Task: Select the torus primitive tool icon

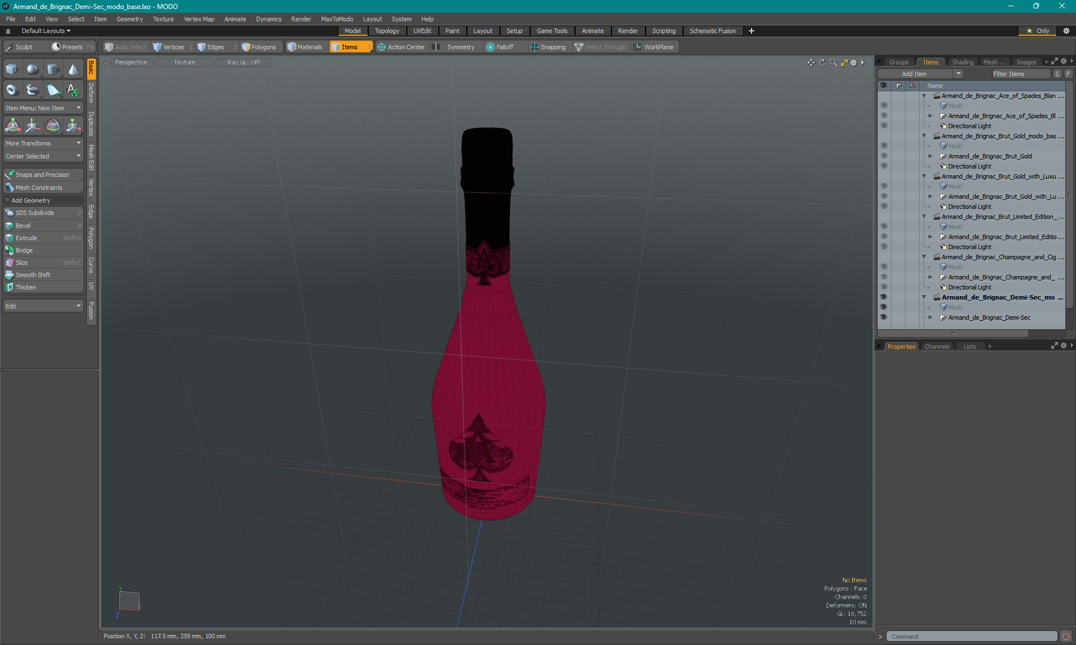Action: coord(12,90)
